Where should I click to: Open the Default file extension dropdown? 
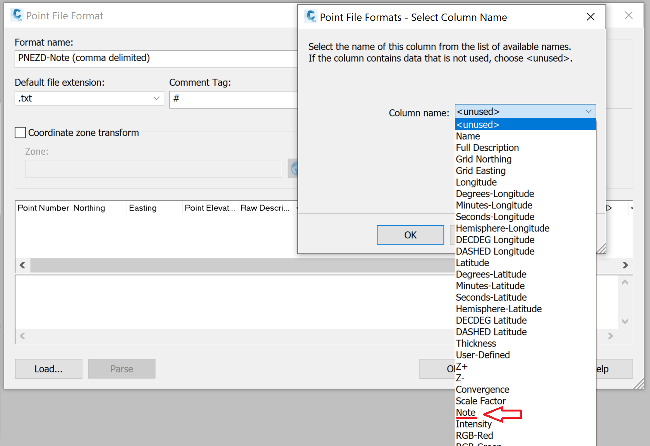click(156, 98)
